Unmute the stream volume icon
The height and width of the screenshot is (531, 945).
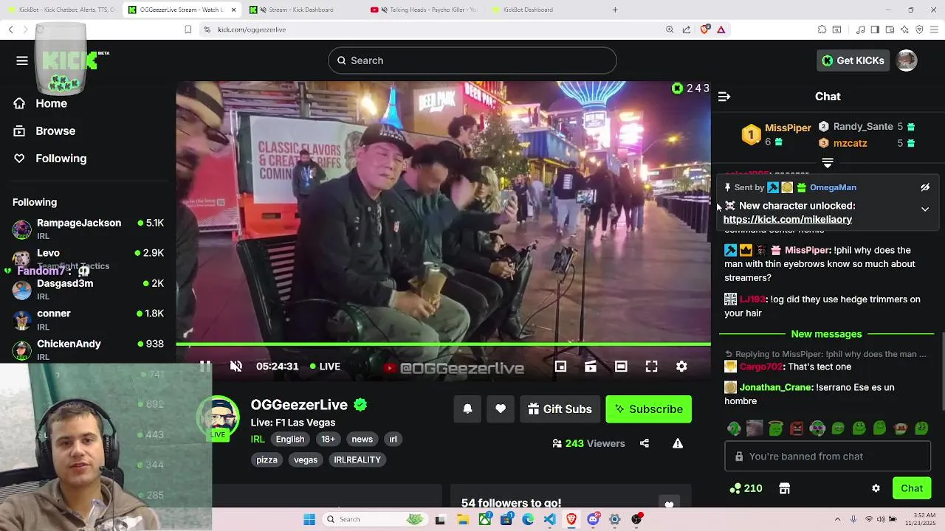(x=236, y=366)
